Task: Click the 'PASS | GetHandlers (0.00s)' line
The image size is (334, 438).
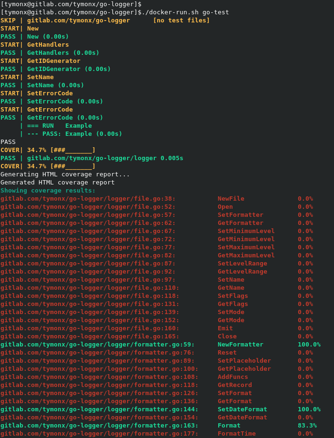Action: pos(50,53)
